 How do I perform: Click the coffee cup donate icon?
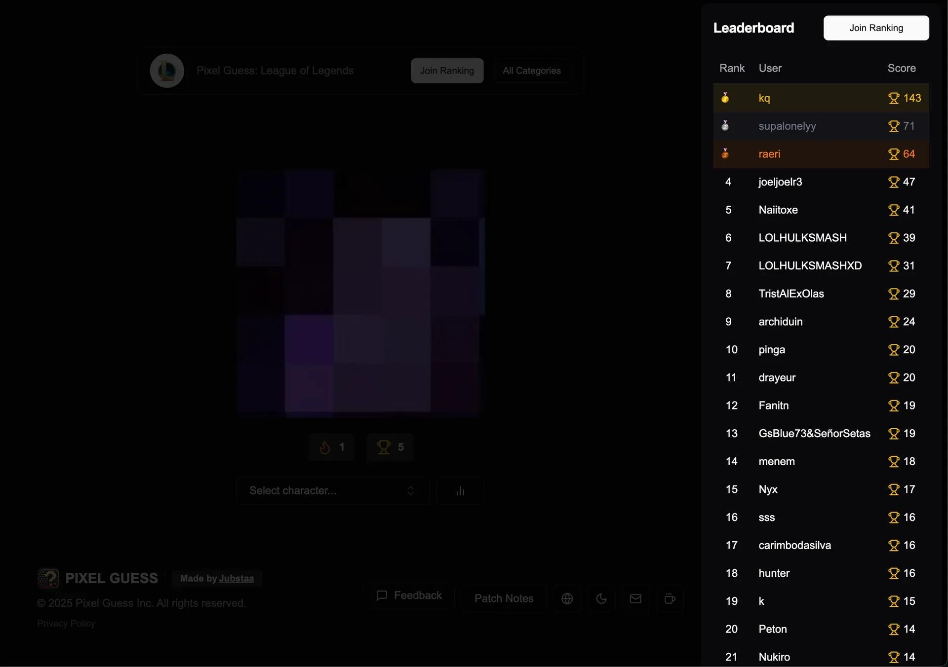click(670, 598)
